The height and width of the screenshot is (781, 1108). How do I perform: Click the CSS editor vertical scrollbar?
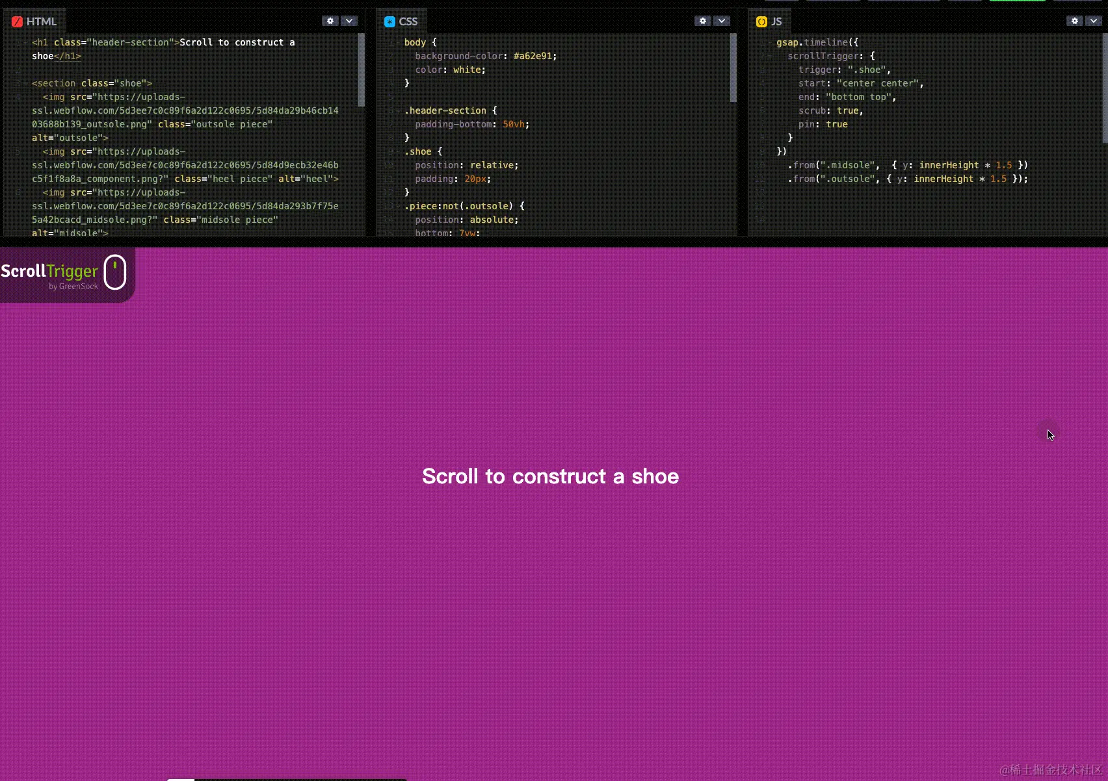[x=734, y=65]
